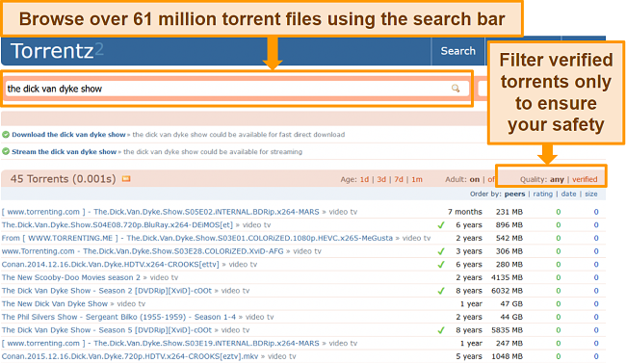Order results by size
This screenshot has height=363, width=626.
pyautogui.click(x=591, y=194)
